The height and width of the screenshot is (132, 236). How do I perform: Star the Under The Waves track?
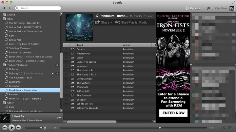[66, 62]
